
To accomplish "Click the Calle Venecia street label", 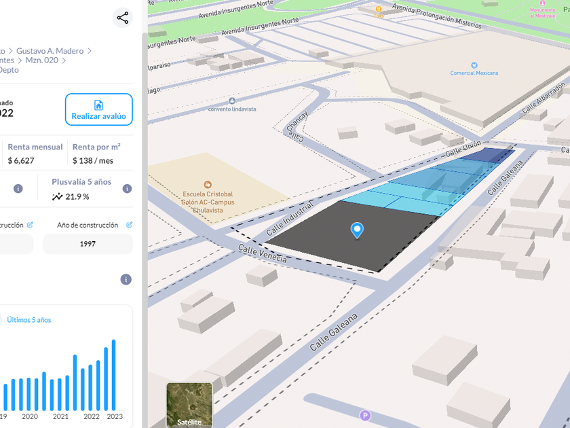I will pyautogui.click(x=263, y=253).
